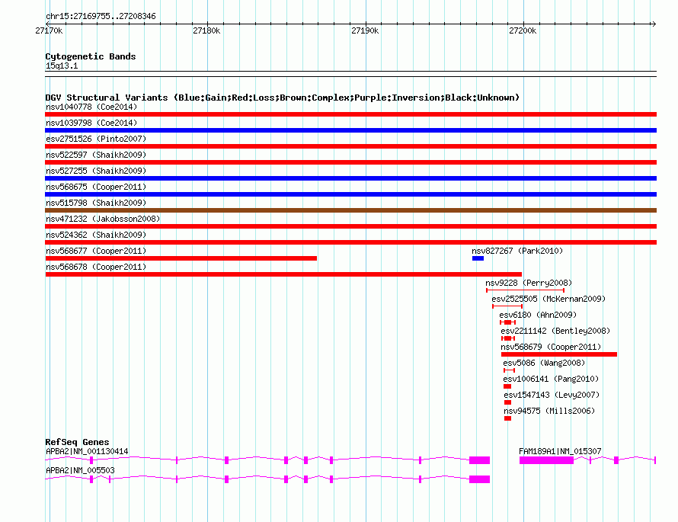Click the right arrow at the ruler end
Screen dimensions: 678x522
click(654, 24)
